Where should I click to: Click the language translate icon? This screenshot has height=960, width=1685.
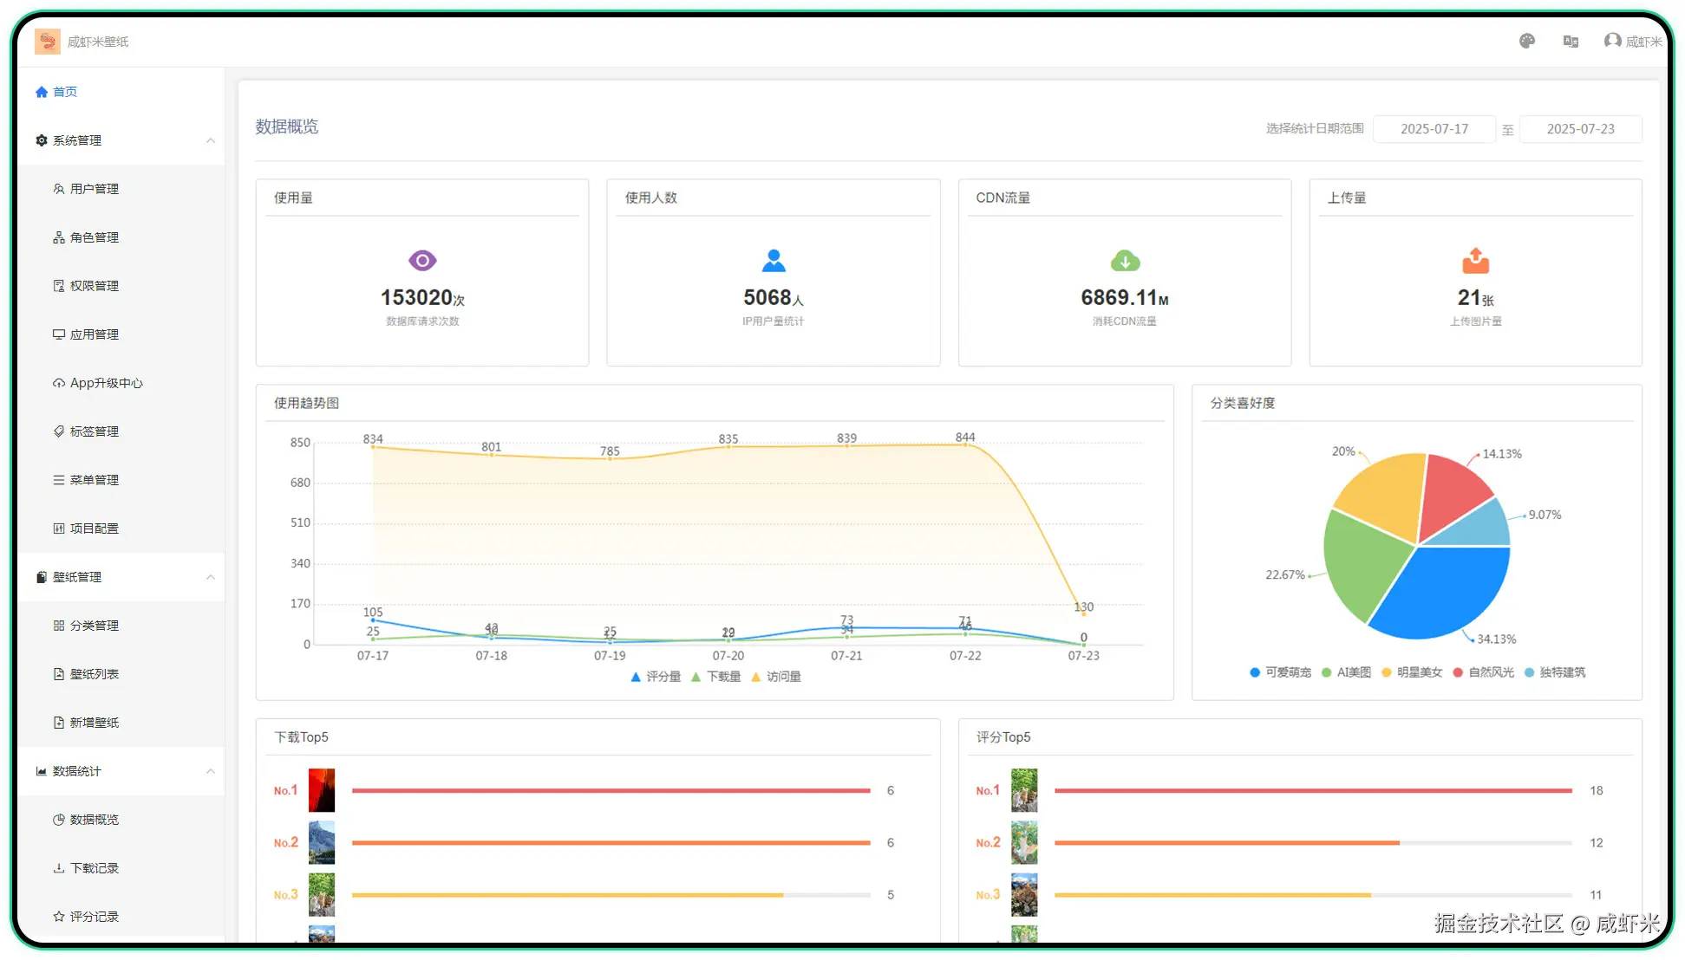(x=1571, y=42)
